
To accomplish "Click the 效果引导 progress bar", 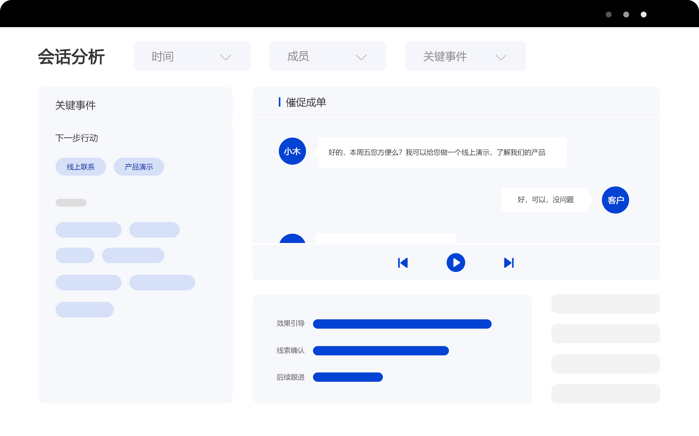I will tap(402, 324).
